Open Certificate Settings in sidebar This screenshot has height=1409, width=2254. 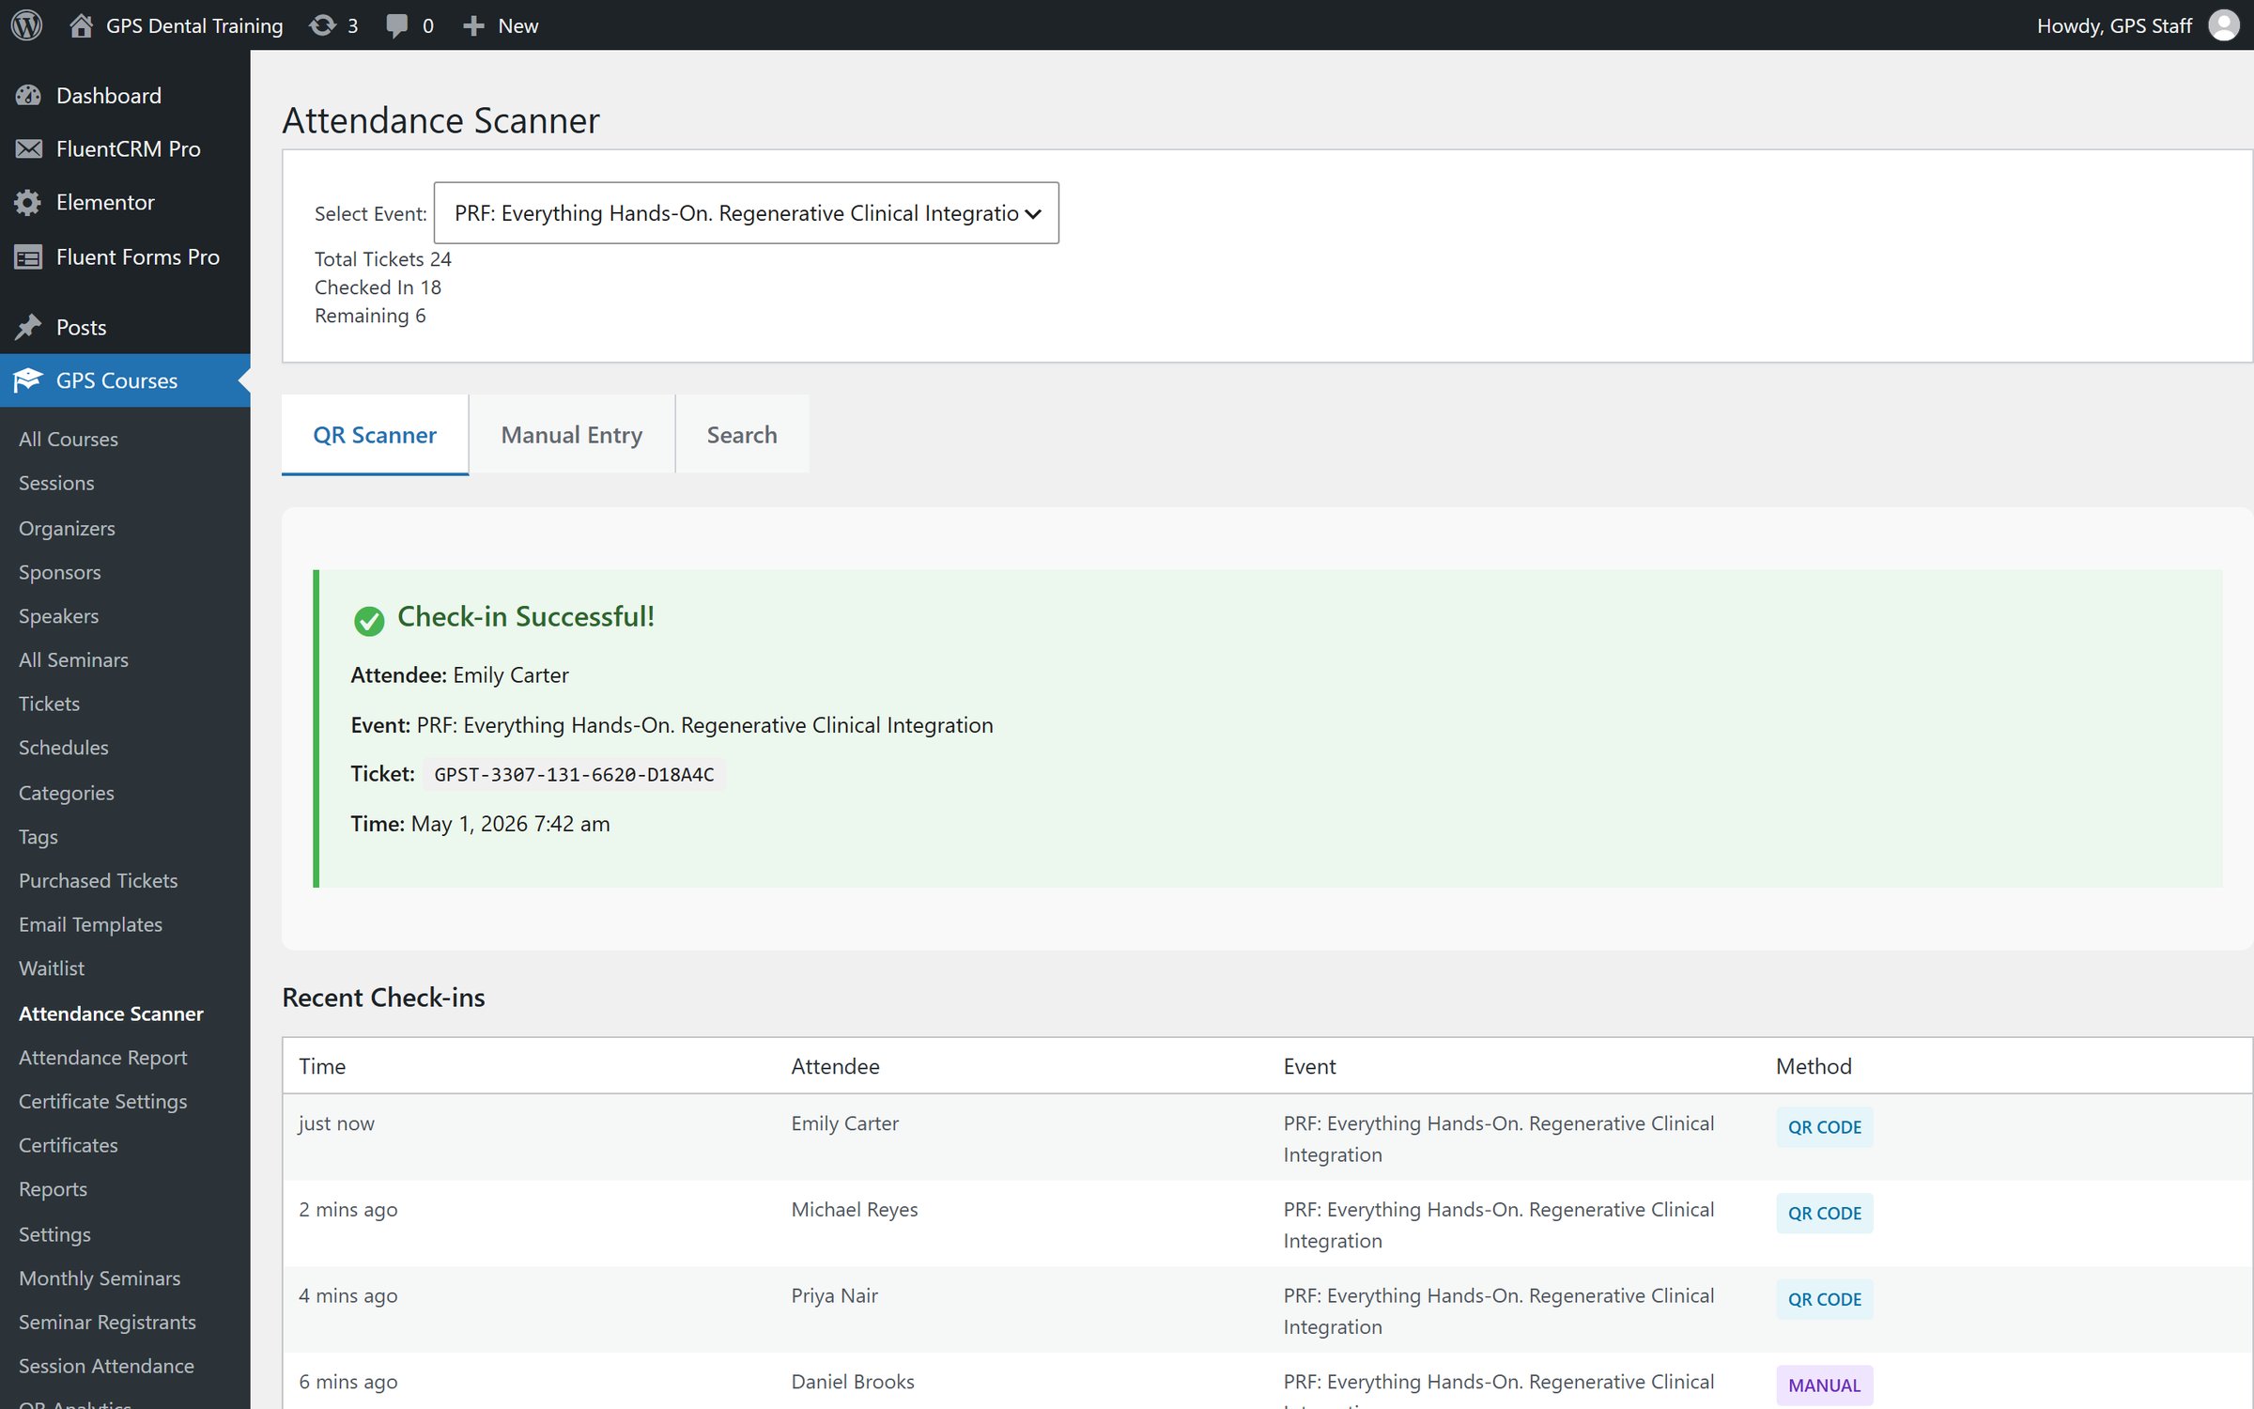click(x=103, y=1101)
